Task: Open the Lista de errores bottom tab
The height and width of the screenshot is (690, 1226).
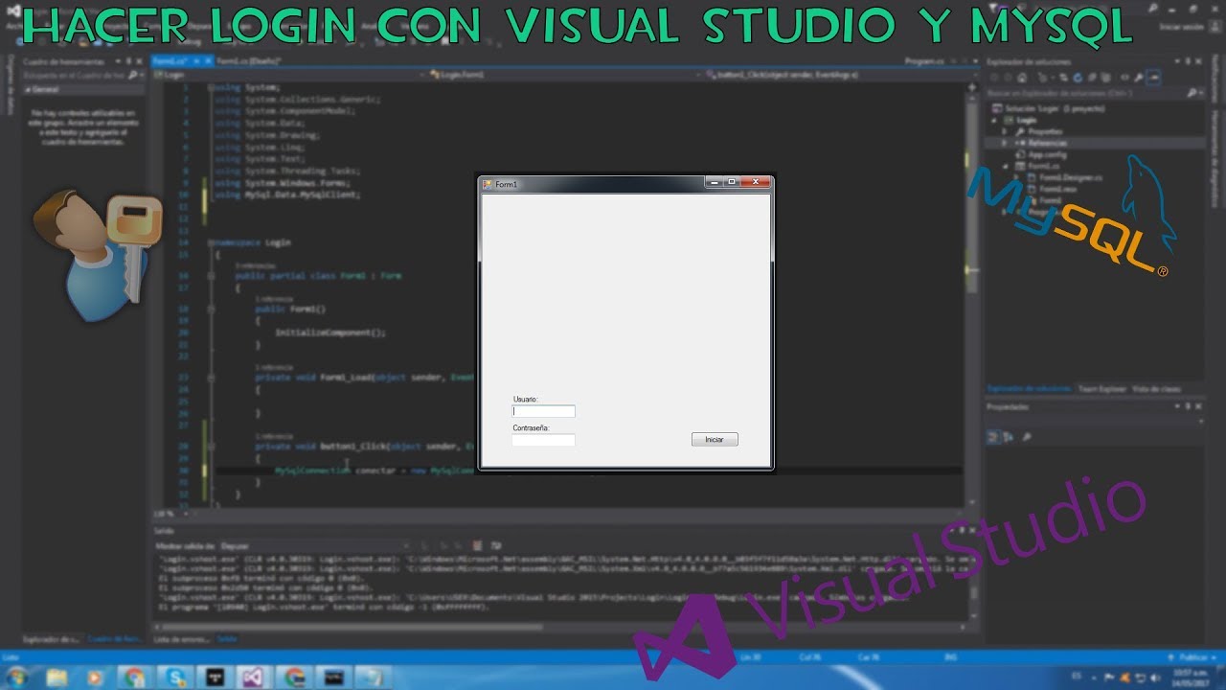Action: [181, 638]
